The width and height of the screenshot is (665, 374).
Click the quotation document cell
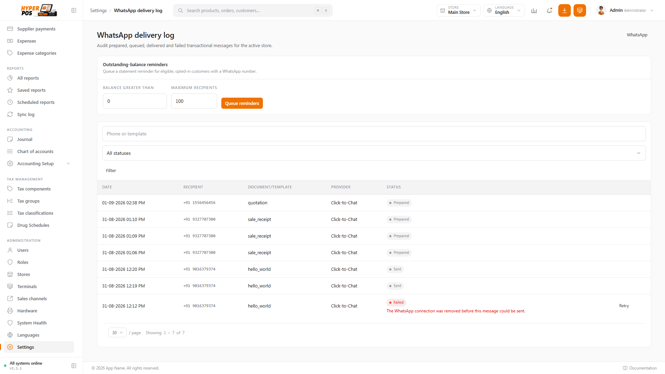258,203
